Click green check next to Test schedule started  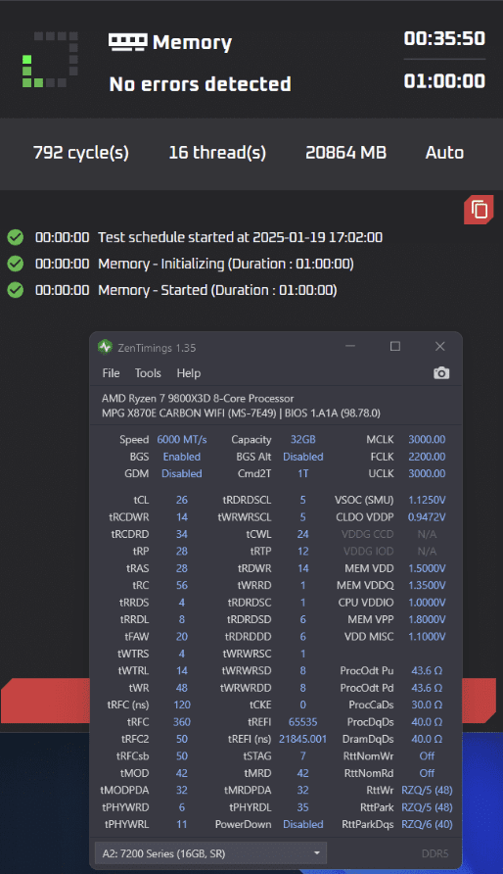(16, 237)
